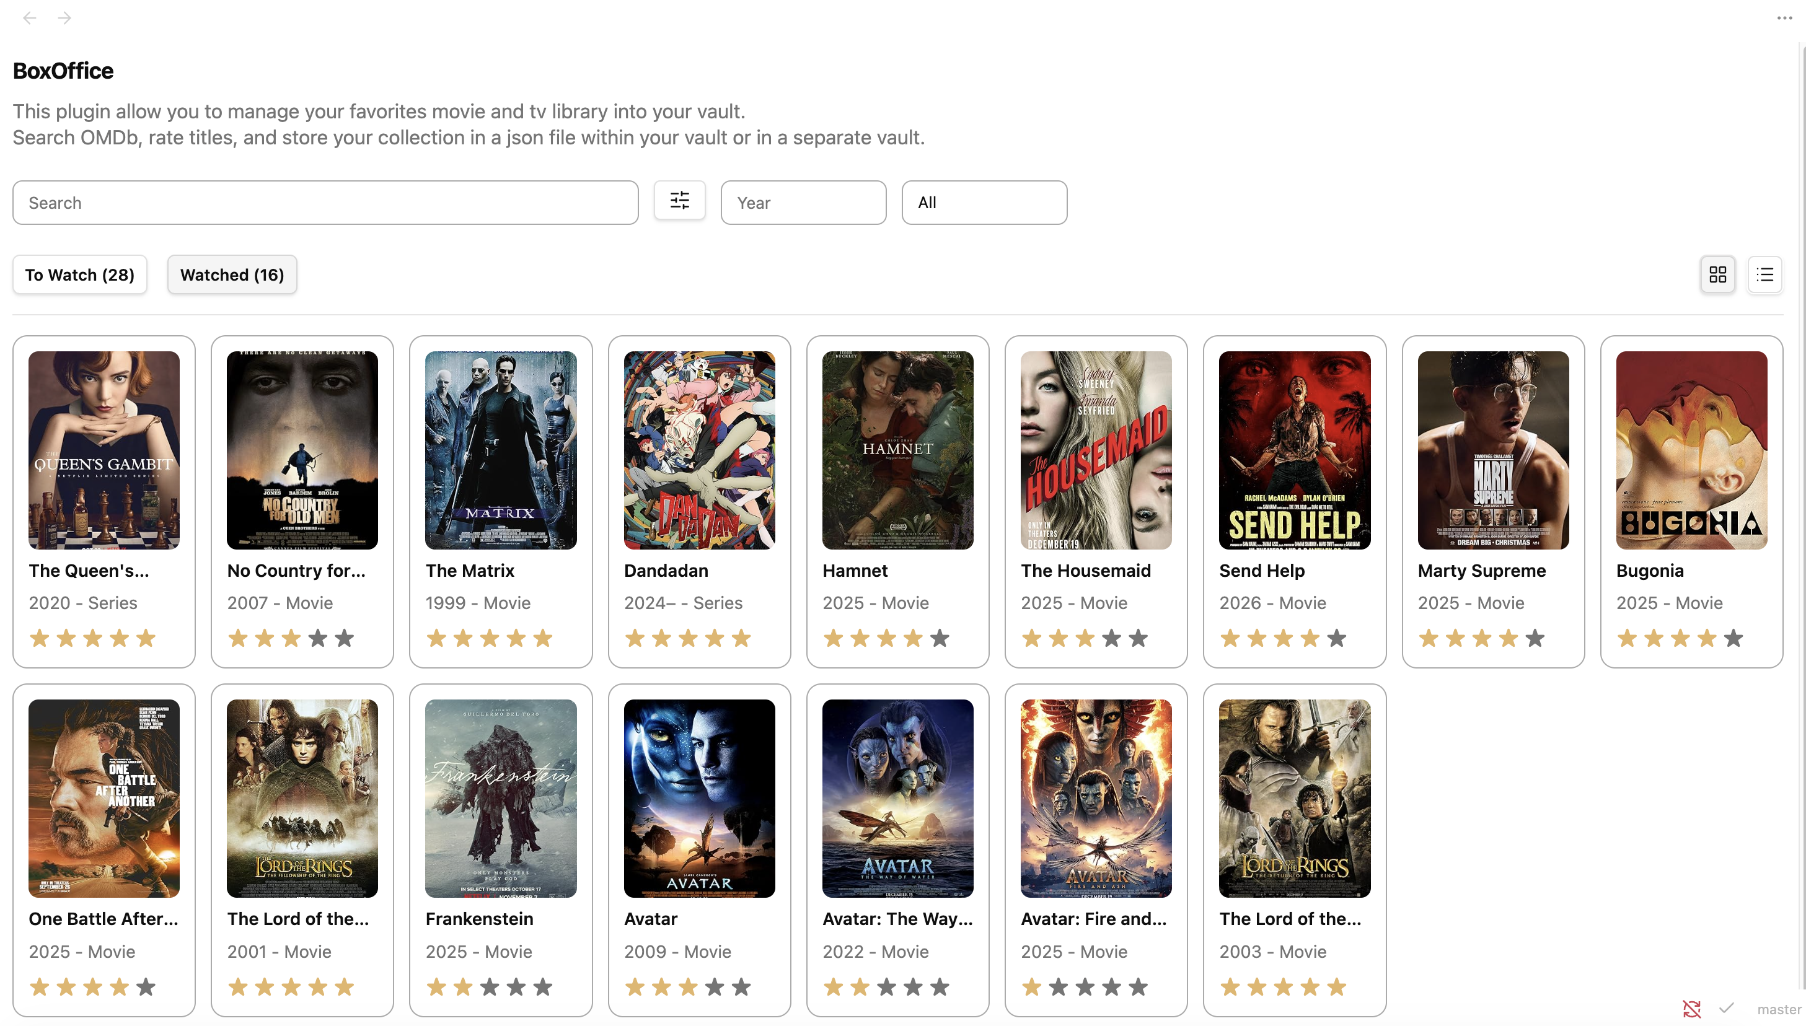The image size is (1806, 1026).
Task: Click the Search input field
Action: point(325,203)
